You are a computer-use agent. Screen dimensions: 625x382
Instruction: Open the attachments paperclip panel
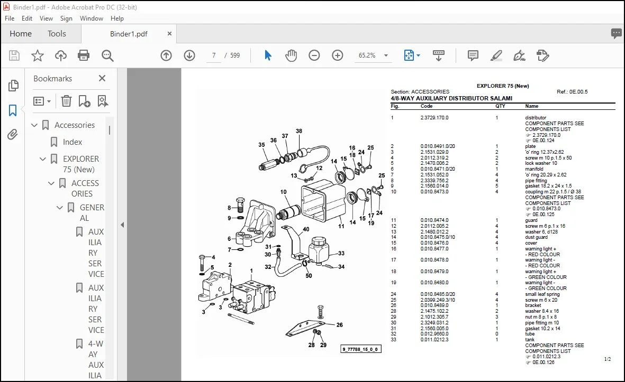(12, 135)
